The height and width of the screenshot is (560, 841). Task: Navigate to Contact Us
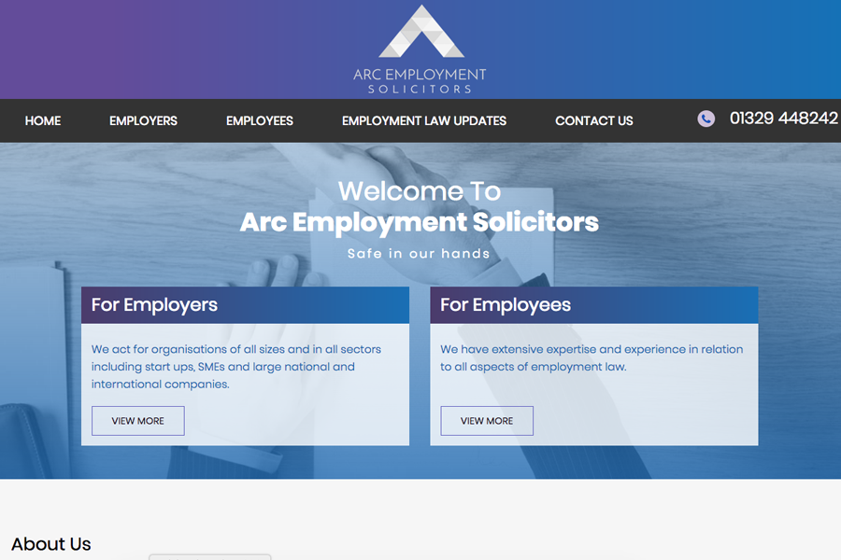594,121
